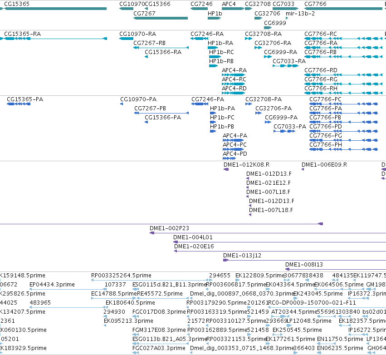Viewport: 386px width, 355px height.
Task: Open the HP1b-RB transcript
Action: pyautogui.click(x=214, y=66)
